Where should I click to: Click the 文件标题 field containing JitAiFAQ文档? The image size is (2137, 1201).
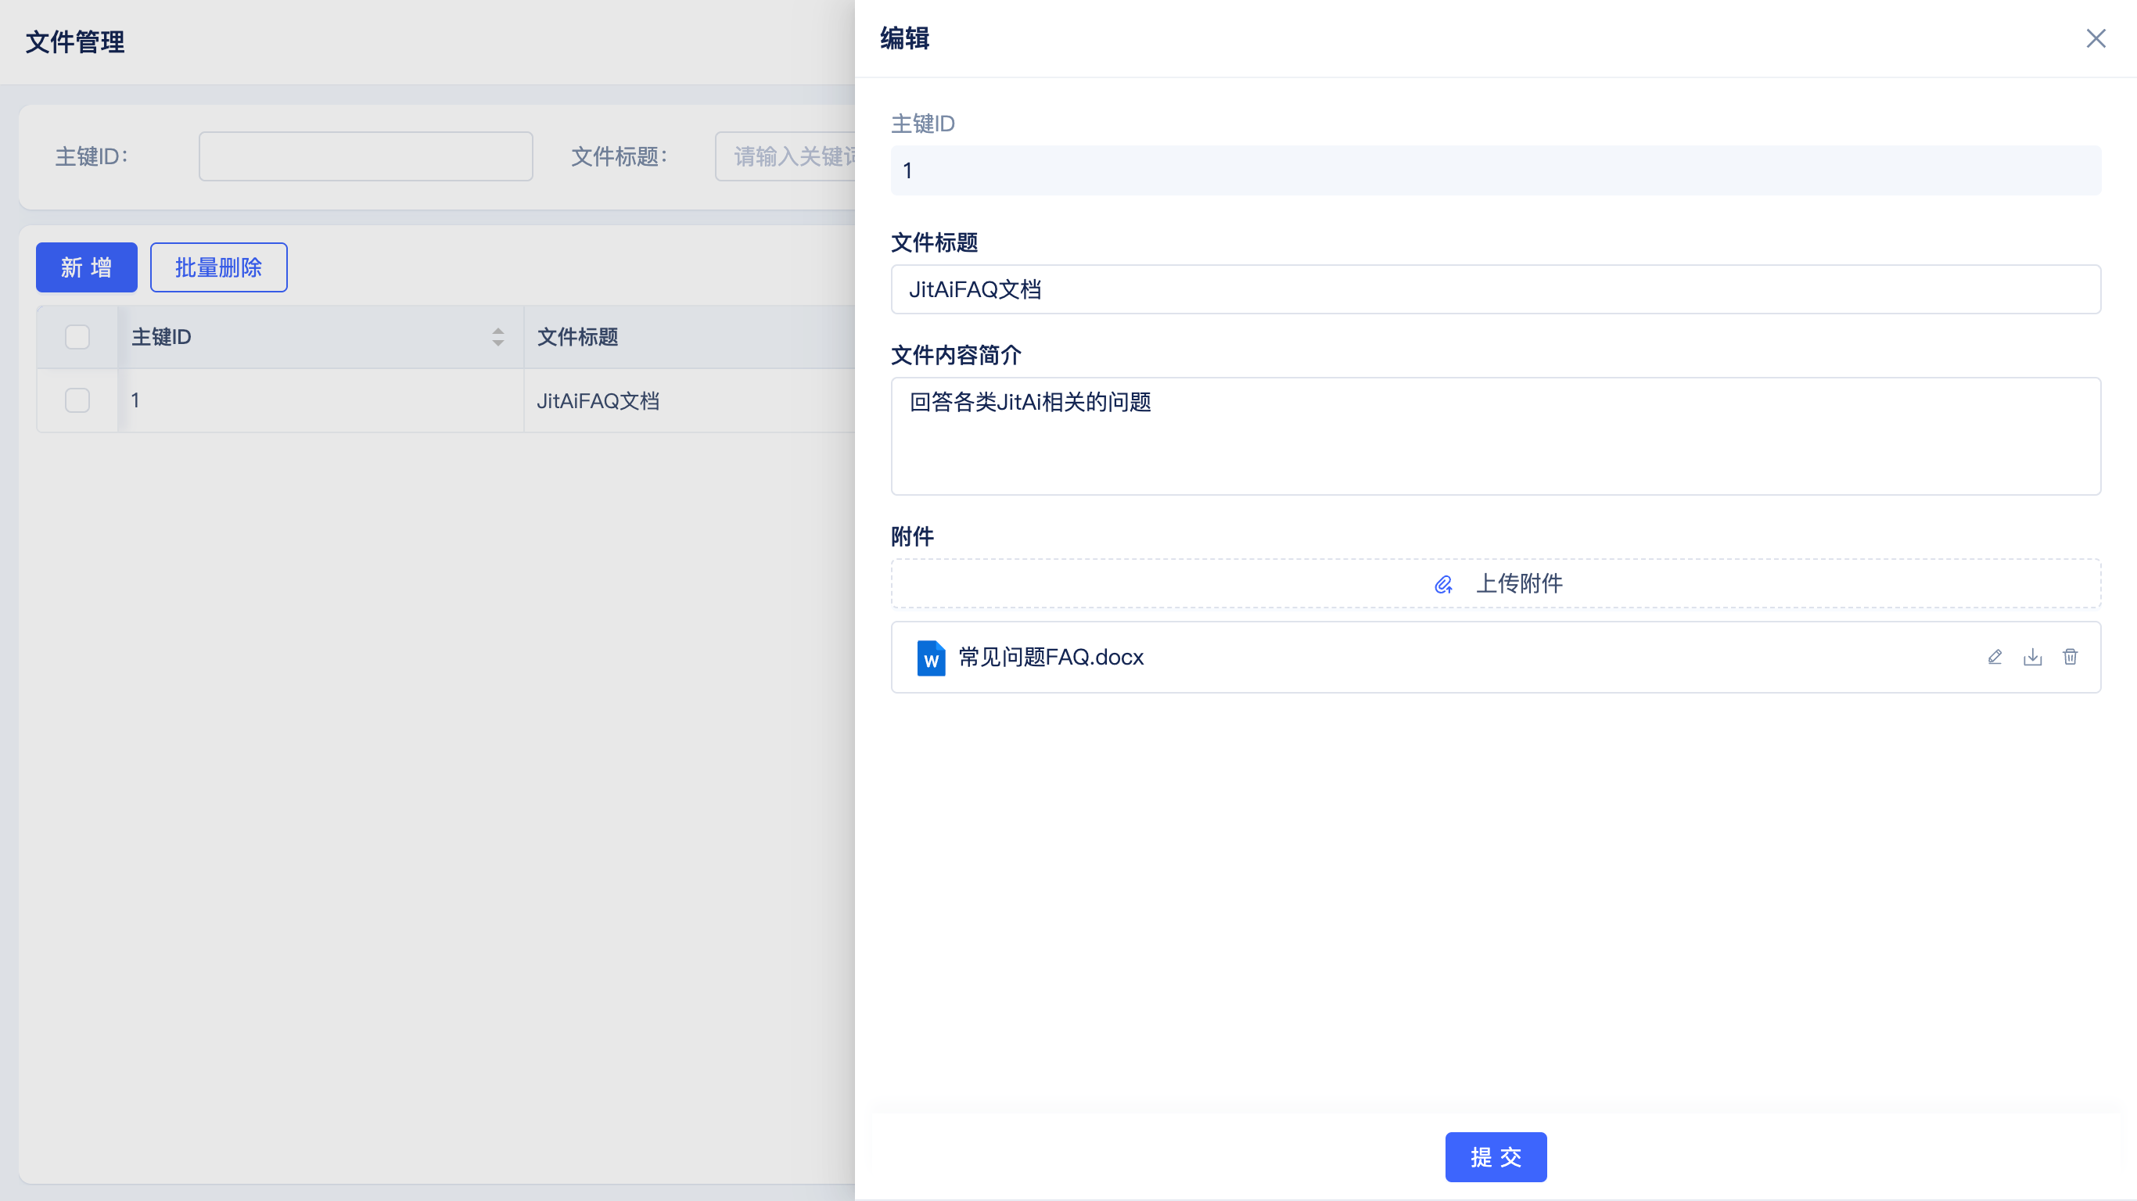coord(1496,289)
